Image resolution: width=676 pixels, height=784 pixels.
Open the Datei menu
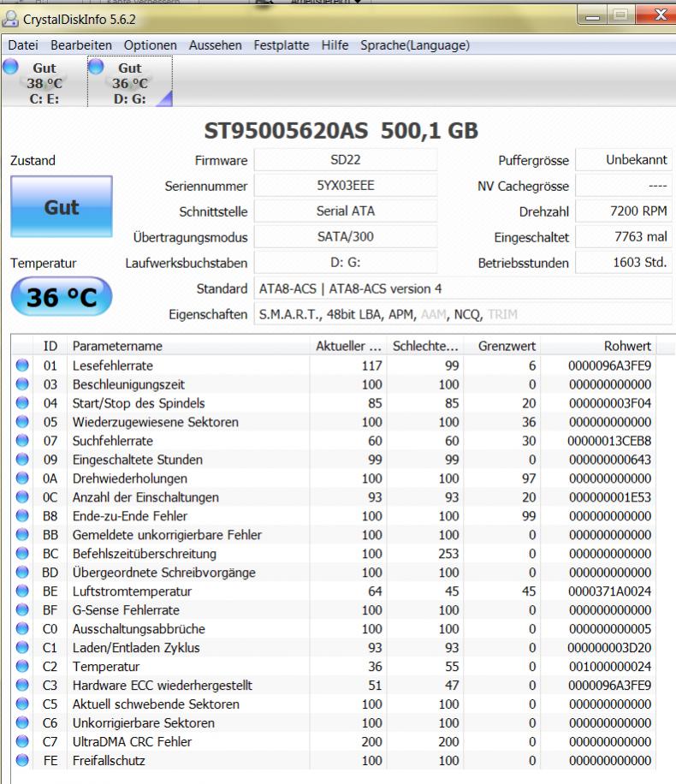[23, 45]
